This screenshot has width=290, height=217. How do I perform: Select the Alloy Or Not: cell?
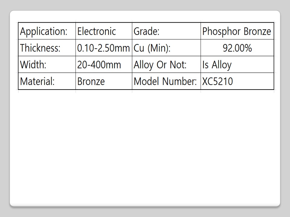point(160,65)
